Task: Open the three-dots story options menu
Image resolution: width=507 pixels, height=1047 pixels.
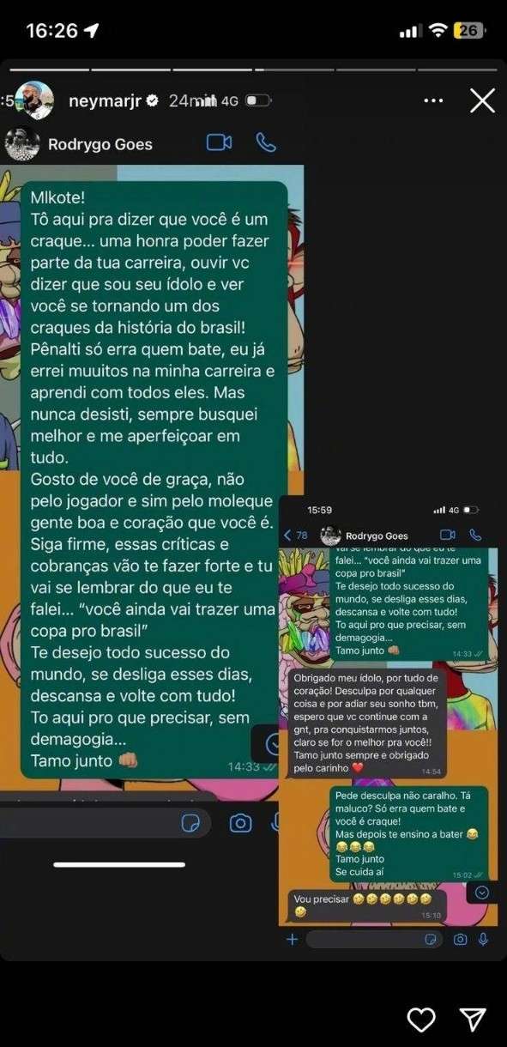Action: point(434,100)
